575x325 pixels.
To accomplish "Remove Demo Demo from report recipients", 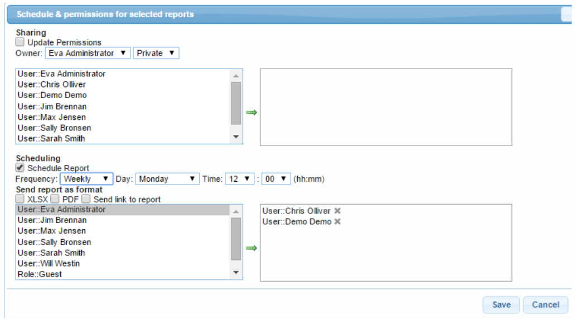I will point(337,222).
